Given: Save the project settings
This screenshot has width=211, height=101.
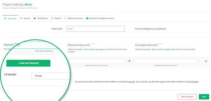Looking at the screenshot, I should [x=204, y=97].
